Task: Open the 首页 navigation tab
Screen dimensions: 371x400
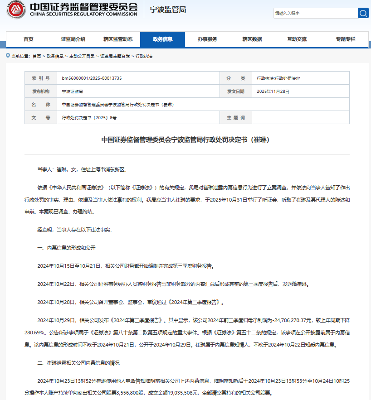Action: point(28,39)
